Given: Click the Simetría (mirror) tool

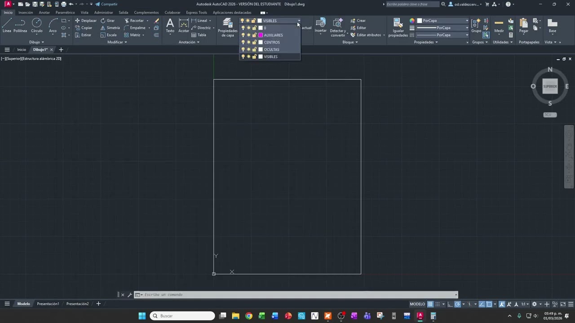Looking at the screenshot, I should pyautogui.click(x=110, y=28).
